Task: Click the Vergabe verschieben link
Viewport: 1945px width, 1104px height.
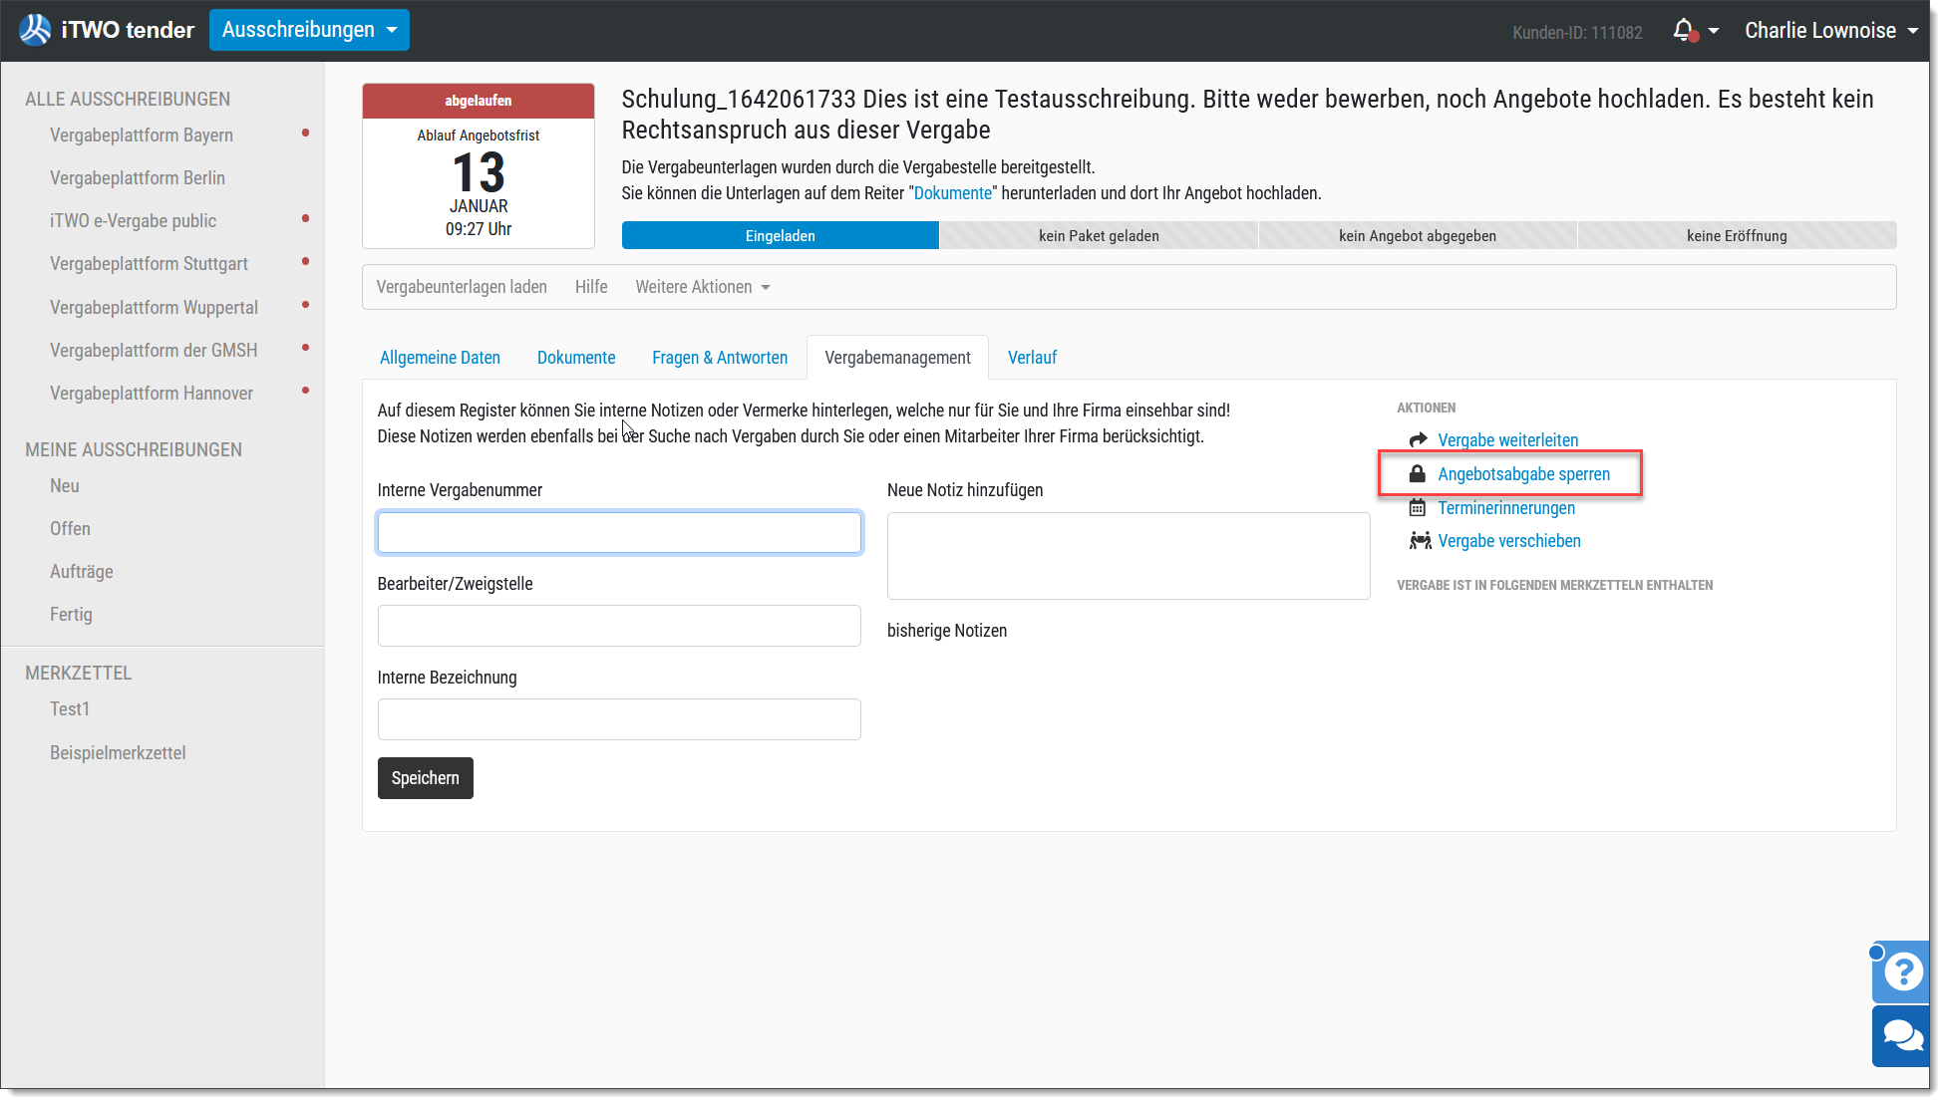Action: point(1509,540)
